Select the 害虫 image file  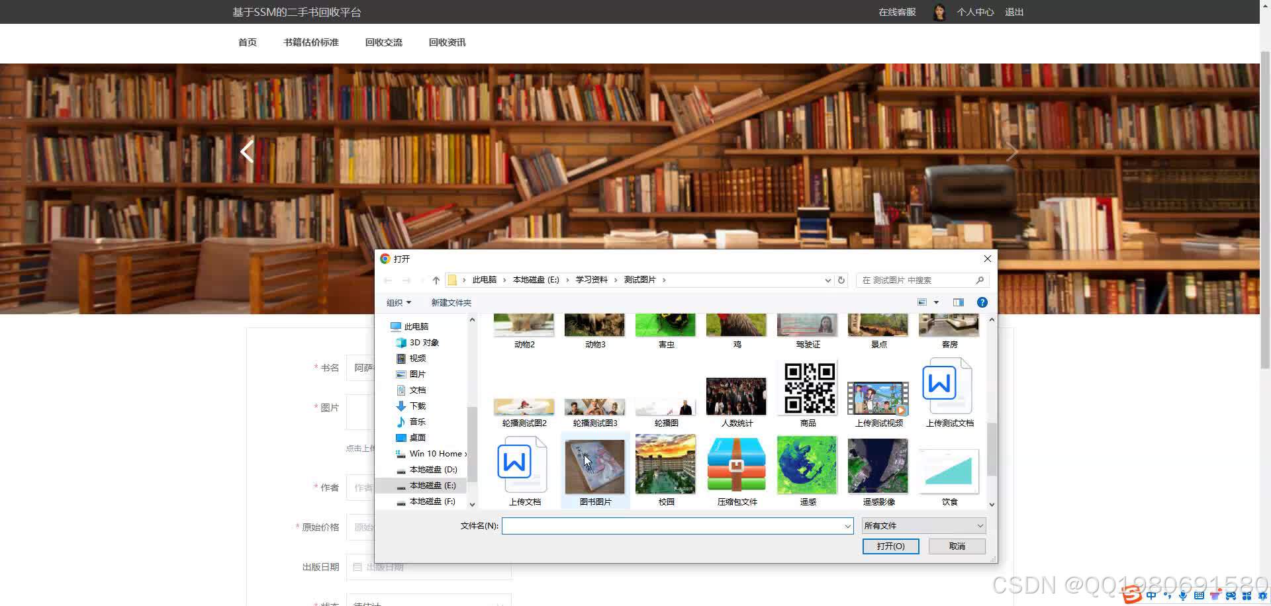pos(666,332)
